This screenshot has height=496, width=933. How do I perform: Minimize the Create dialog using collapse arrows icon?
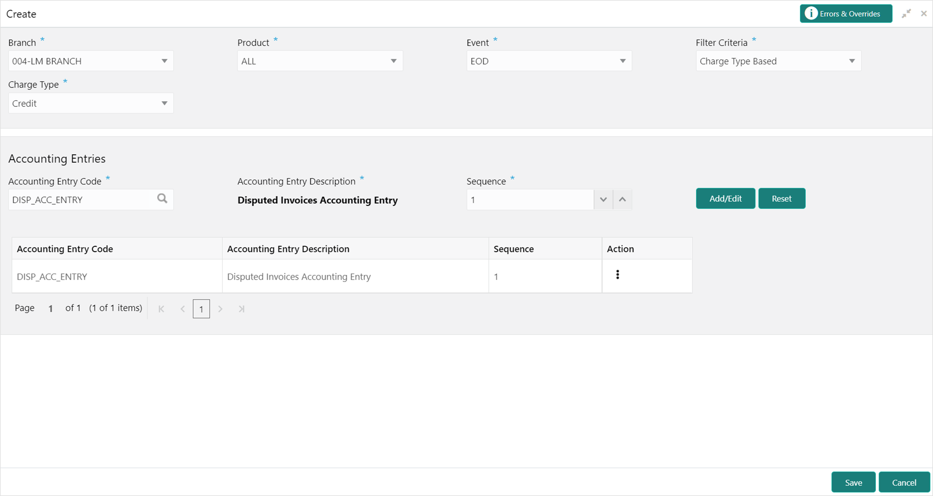click(906, 14)
